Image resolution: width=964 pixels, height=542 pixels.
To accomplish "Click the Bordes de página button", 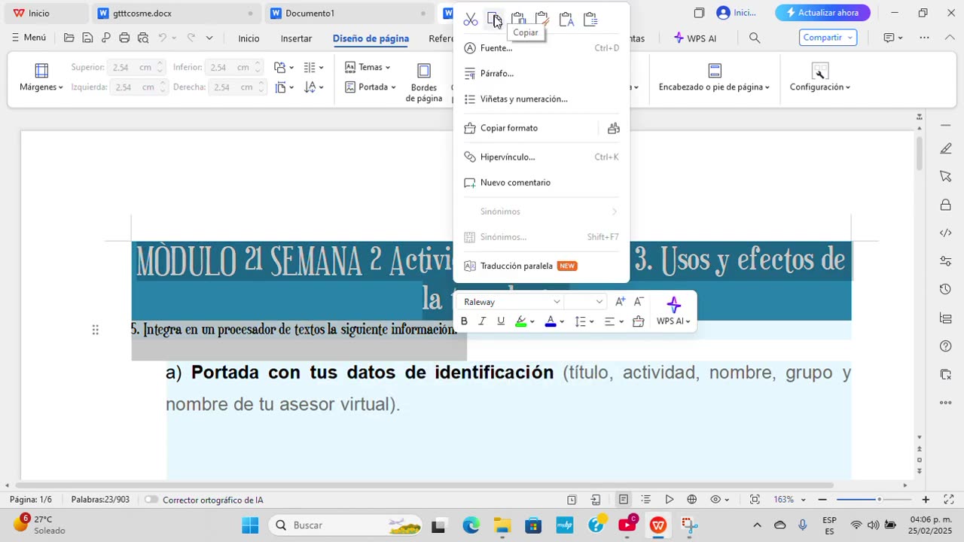I will click(x=424, y=82).
